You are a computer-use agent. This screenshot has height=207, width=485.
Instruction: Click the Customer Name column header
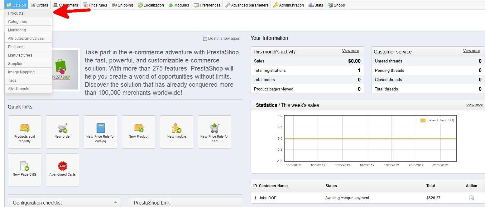pyautogui.click(x=273, y=186)
